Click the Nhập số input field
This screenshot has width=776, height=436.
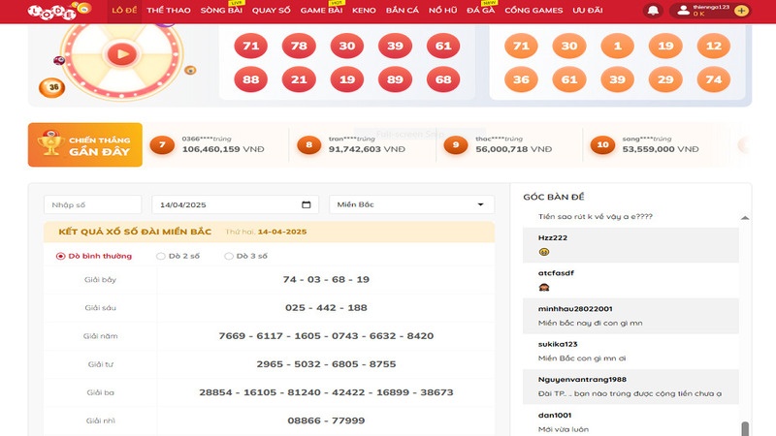pyautogui.click(x=92, y=205)
